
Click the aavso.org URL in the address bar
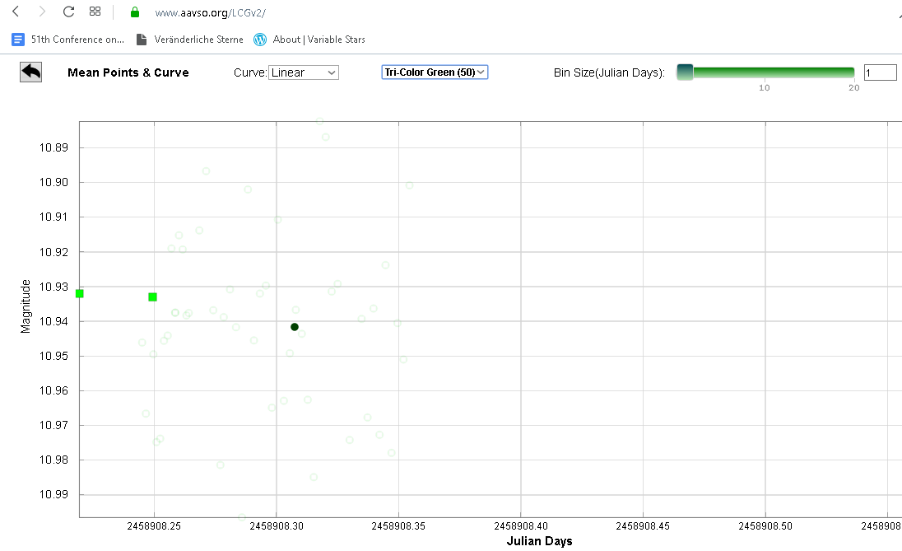pos(210,13)
